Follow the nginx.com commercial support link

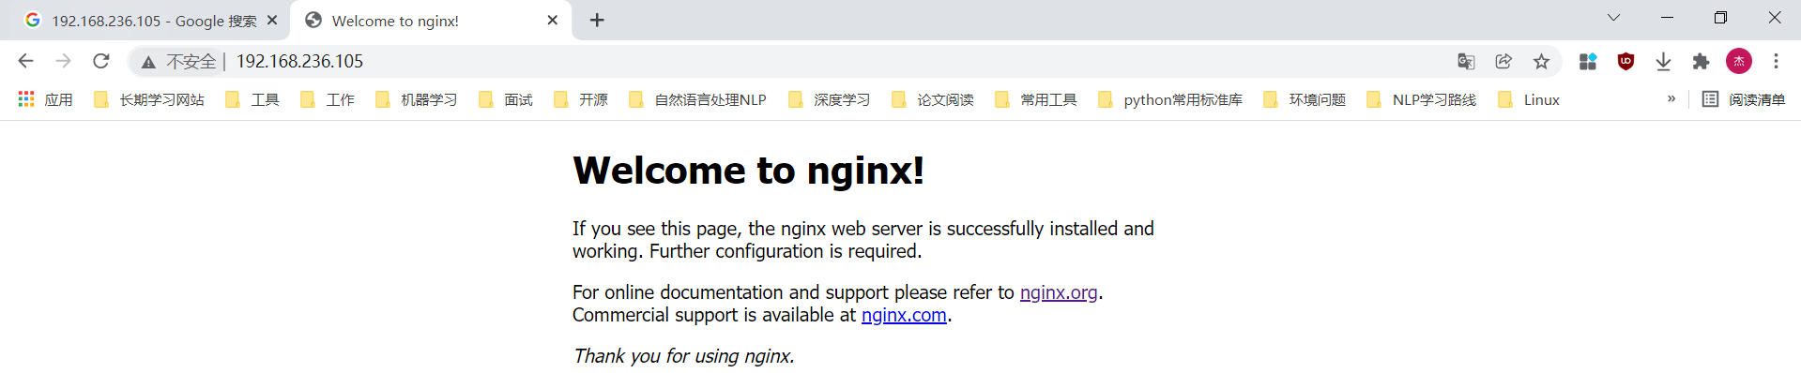coord(904,315)
